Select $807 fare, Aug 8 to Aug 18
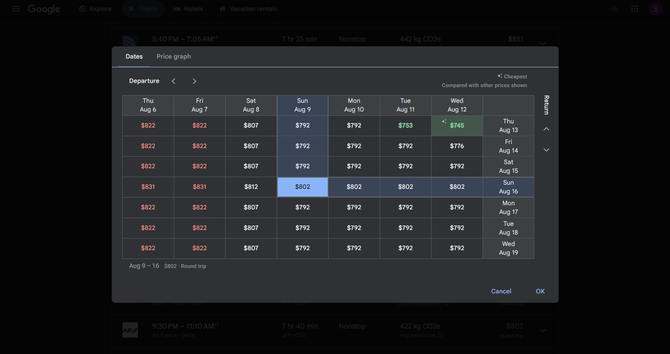Screen dimensions: 670x354 (251, 228)
